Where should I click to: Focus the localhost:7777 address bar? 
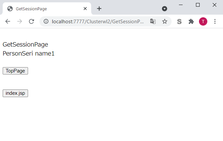(x=97, y=22)
